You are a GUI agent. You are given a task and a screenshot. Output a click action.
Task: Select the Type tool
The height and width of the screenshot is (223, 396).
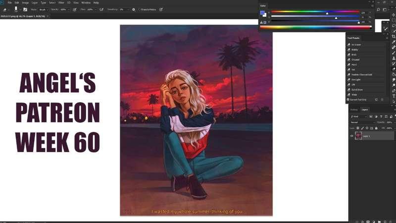coord(394,96)
